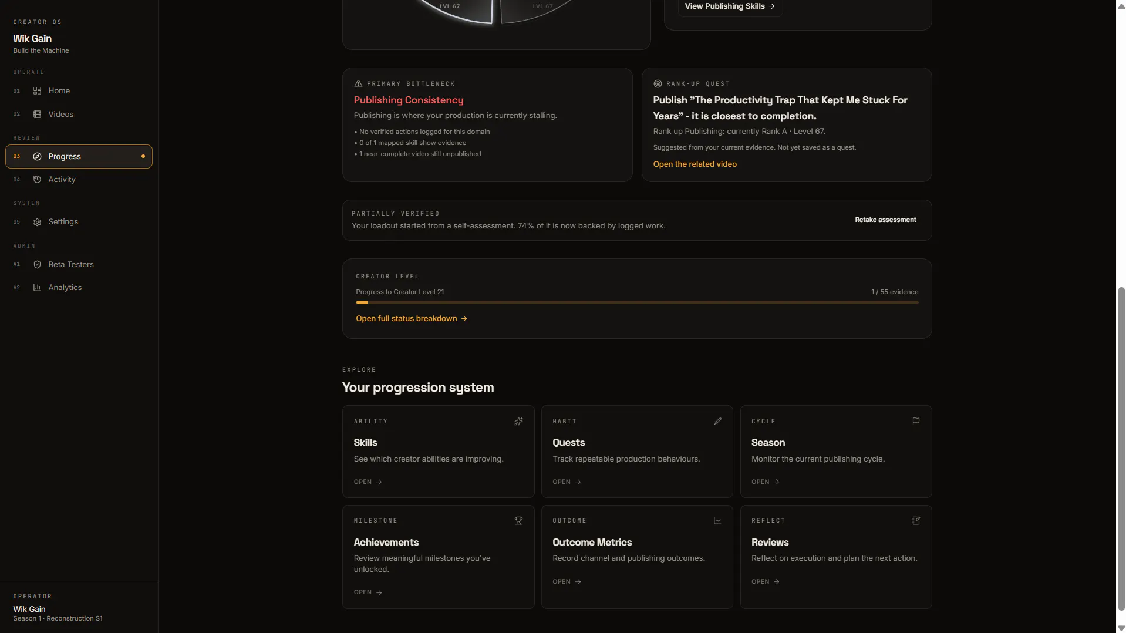Click the Home grid icon in sidebar

(x=37, y=91)
